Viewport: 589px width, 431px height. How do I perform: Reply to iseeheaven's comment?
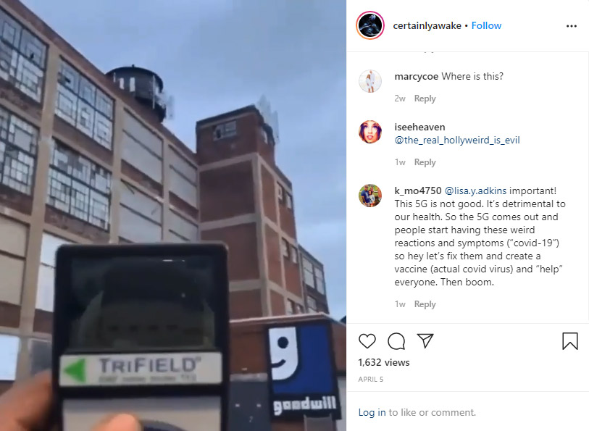pos(425,162)
